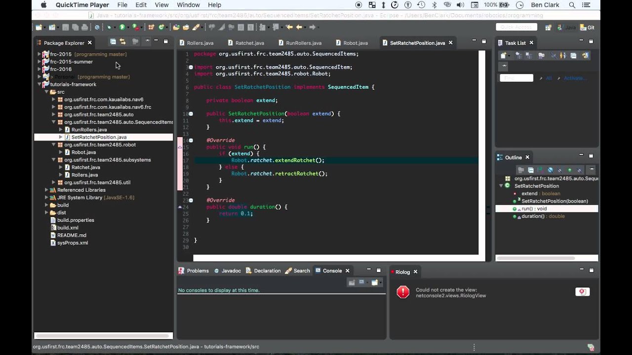The image size is (632, 355).
Task: Click Package Explorer horizontal scrollbar
Action: coord(104,336)
